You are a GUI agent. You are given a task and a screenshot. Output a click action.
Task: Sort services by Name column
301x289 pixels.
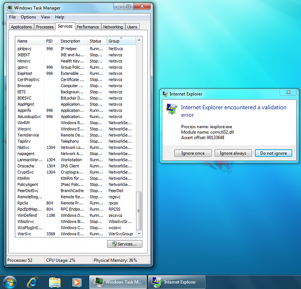[30, 41]
